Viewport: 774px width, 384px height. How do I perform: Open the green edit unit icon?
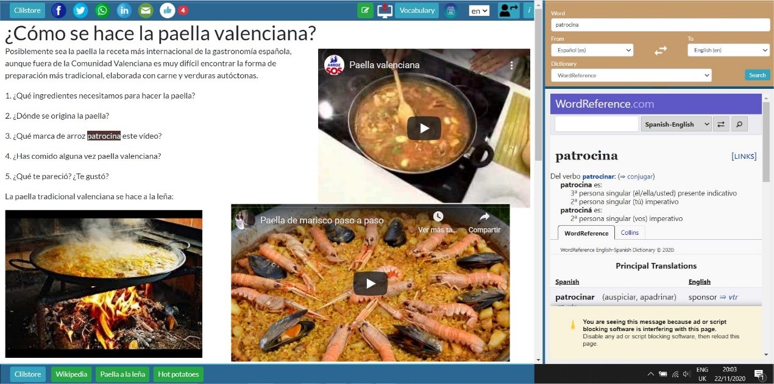[x=365, y=10]
